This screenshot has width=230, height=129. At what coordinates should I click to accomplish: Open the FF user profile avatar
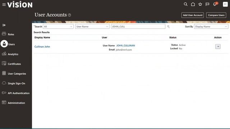[225, 4]
